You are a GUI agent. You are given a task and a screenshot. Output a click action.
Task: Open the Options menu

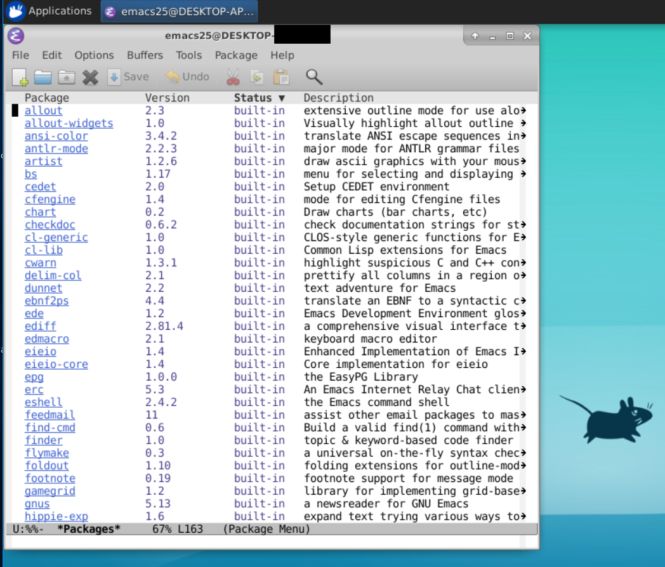click(94, 55)
